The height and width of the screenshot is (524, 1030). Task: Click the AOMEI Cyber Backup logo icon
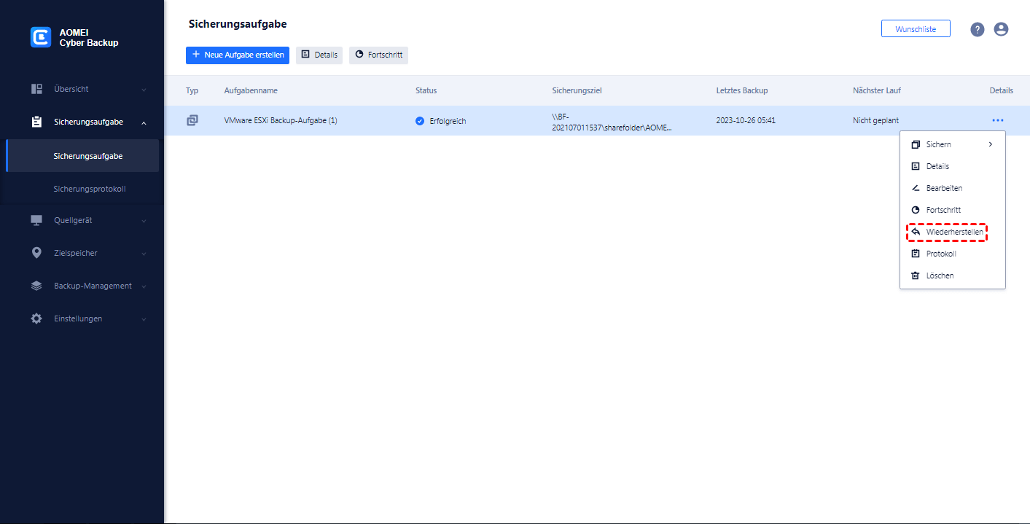coord(41,37)
